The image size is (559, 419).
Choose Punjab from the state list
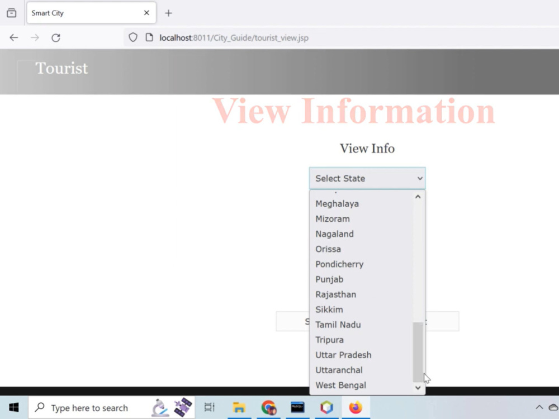coord(361,279)
